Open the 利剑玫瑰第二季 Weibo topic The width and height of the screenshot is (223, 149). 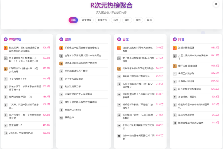tap(72, 87)
